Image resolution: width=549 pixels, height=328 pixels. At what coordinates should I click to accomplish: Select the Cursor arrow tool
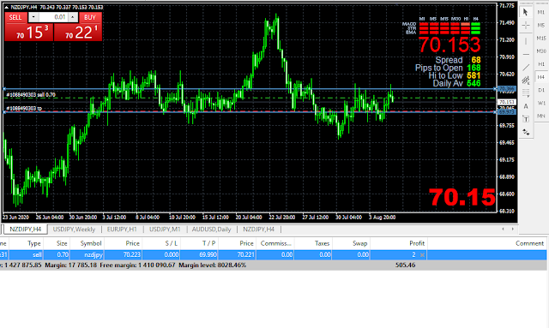[x=526, y=12]
